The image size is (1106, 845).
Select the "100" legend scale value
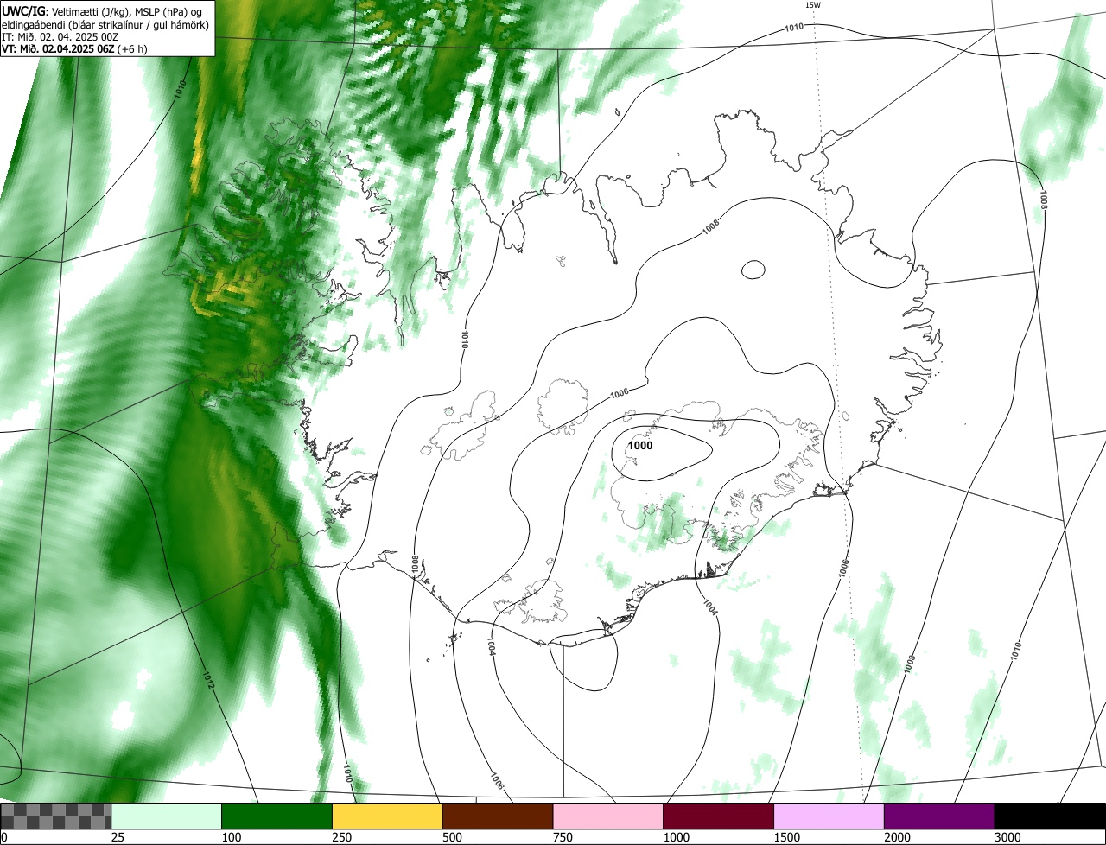click(230, 837)
